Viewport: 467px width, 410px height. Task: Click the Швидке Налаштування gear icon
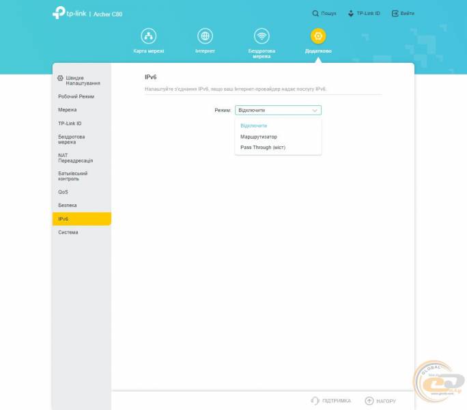pos(60,78)
